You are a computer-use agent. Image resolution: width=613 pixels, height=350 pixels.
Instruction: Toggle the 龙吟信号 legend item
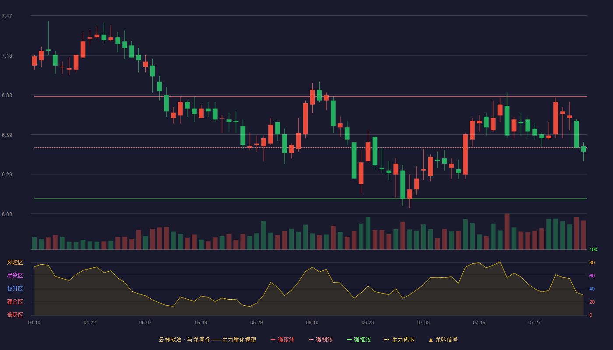pos(443,339)
